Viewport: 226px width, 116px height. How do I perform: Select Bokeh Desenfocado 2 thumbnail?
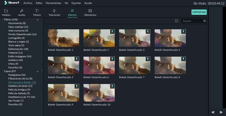(99, 38)
